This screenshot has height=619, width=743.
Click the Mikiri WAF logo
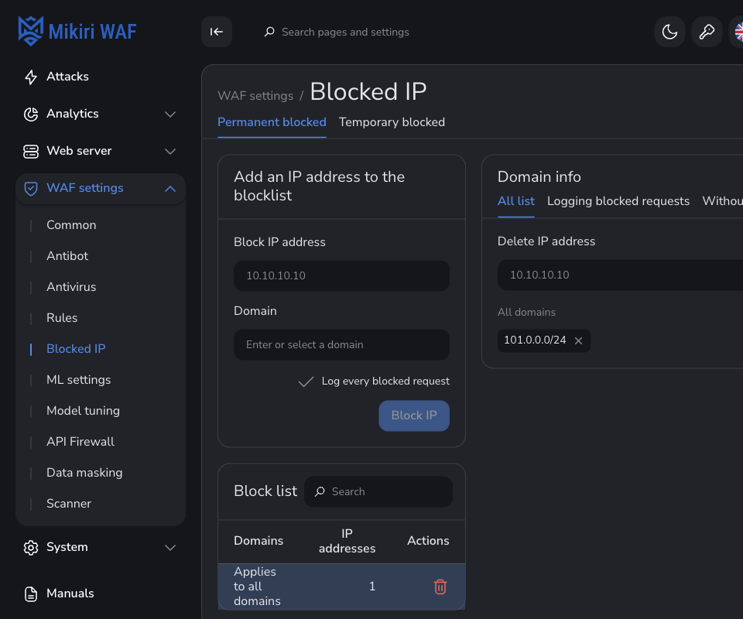click(x=77, y=31)
